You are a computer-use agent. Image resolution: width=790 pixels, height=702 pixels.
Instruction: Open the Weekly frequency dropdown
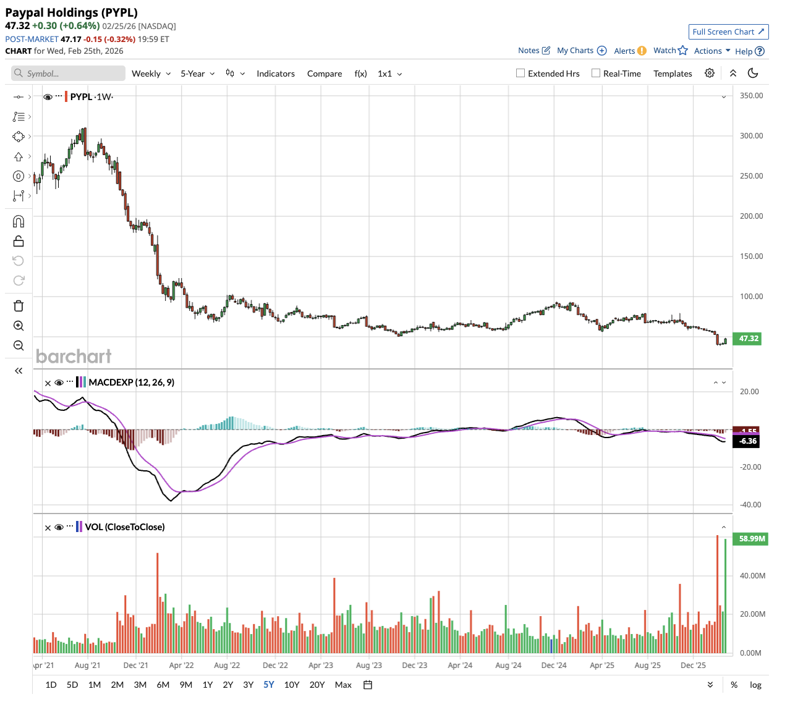151,74
